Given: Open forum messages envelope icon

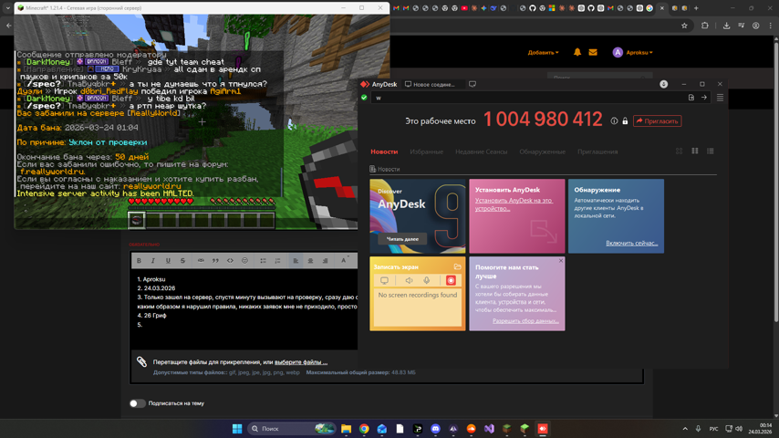Looking at the screenshot, I should [593, 52].
